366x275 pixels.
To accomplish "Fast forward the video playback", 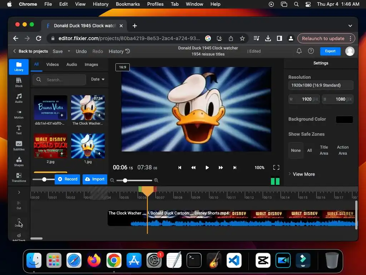I will 221,168.
